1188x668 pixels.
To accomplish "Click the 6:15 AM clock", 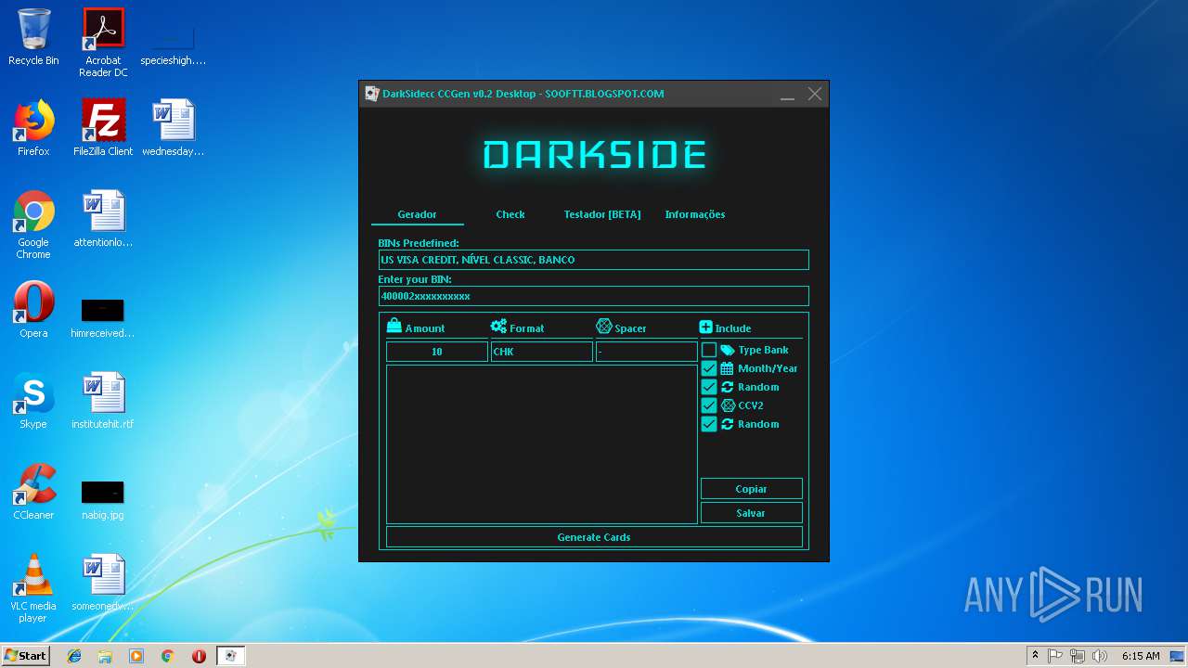I will pyautogui.click(x=1141, y=656).
